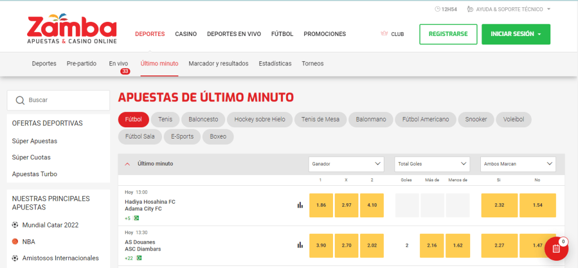Select the Voleibol filter chip
The width and height of the screenshot is (578, 268).
click(514, 119)
